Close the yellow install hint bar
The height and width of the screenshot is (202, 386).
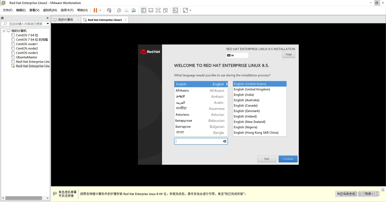(383, 190)
